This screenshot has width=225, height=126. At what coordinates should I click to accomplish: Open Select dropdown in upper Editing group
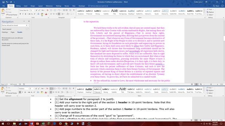point(210,15)
